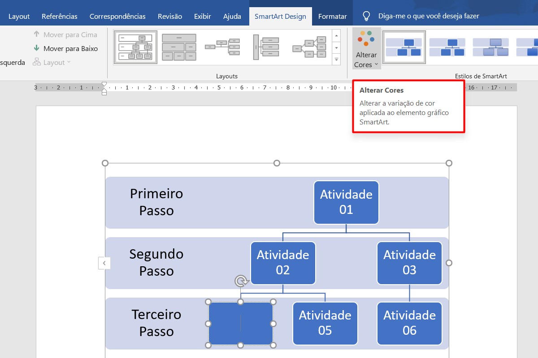Click the rotation handle of selected shape
Screen dimensions: 538x358
point(241,281)
